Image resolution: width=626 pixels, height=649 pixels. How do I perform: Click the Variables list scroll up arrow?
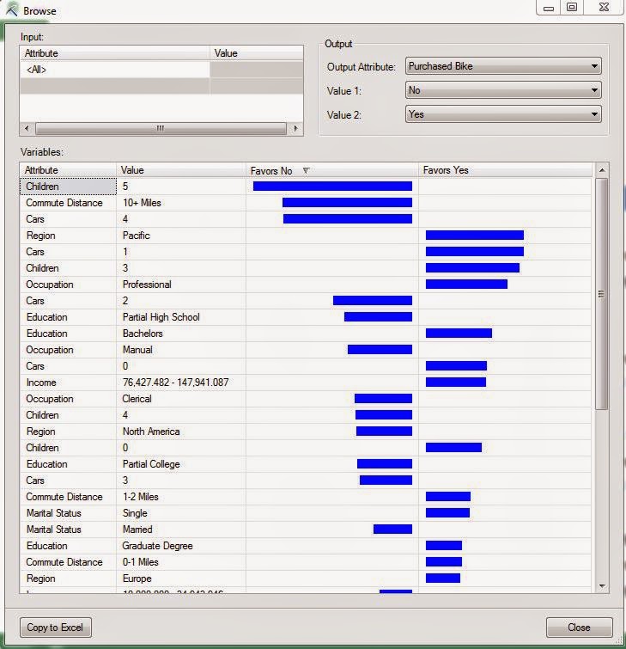coord(602,170)
